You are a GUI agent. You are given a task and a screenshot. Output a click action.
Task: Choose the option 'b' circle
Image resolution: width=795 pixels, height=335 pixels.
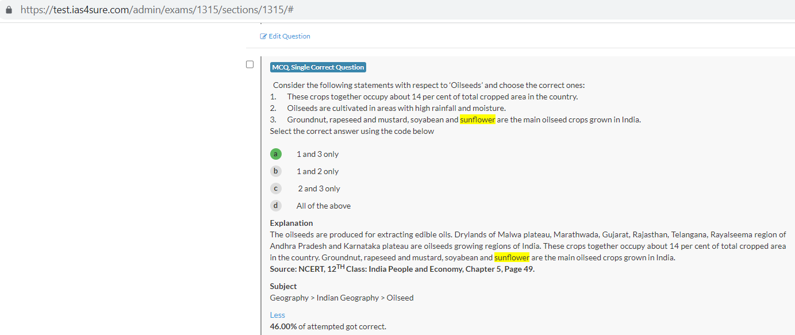point(276,171)
